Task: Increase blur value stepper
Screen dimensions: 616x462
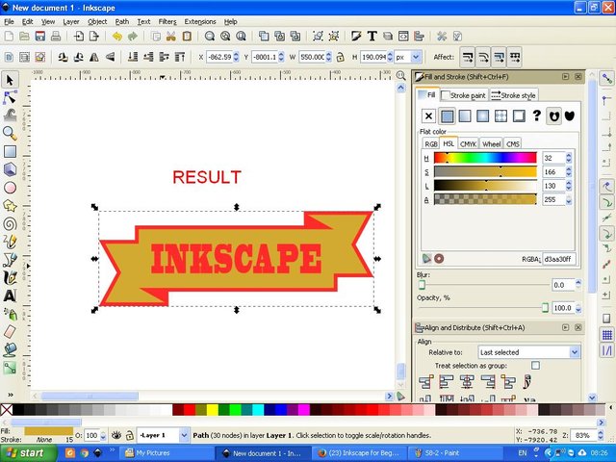Action: [x=577, y=282]
